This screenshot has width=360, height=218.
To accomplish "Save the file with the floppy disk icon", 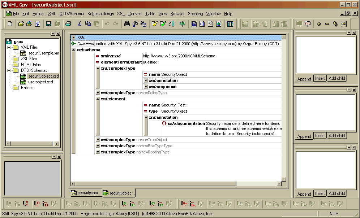I will tap(49, 24).
